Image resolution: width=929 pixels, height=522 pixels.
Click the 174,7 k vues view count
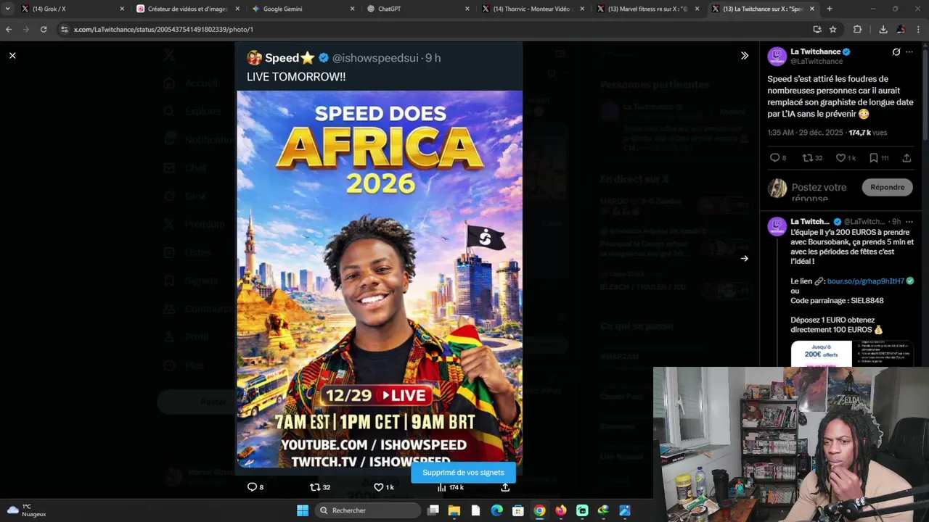868,133
